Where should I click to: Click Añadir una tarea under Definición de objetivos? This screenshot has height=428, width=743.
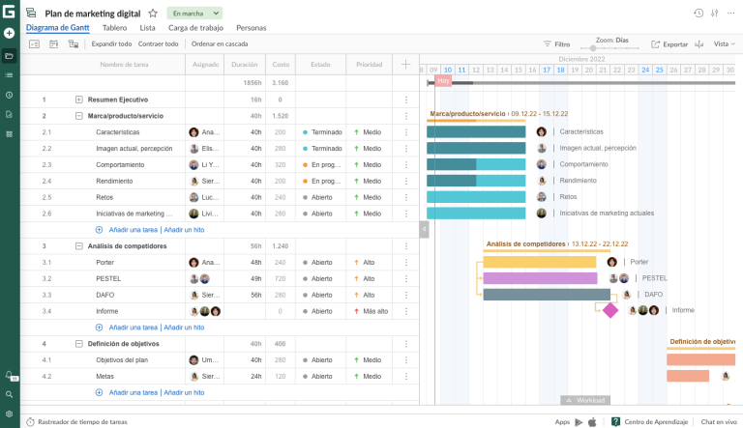[134, 393]
